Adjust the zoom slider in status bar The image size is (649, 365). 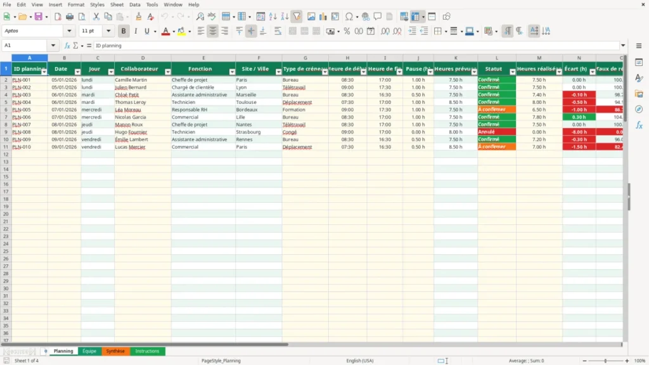(x=605, y=361)
